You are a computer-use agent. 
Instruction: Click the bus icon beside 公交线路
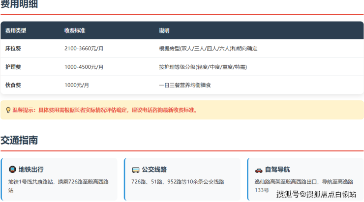(x=135, y=170)
